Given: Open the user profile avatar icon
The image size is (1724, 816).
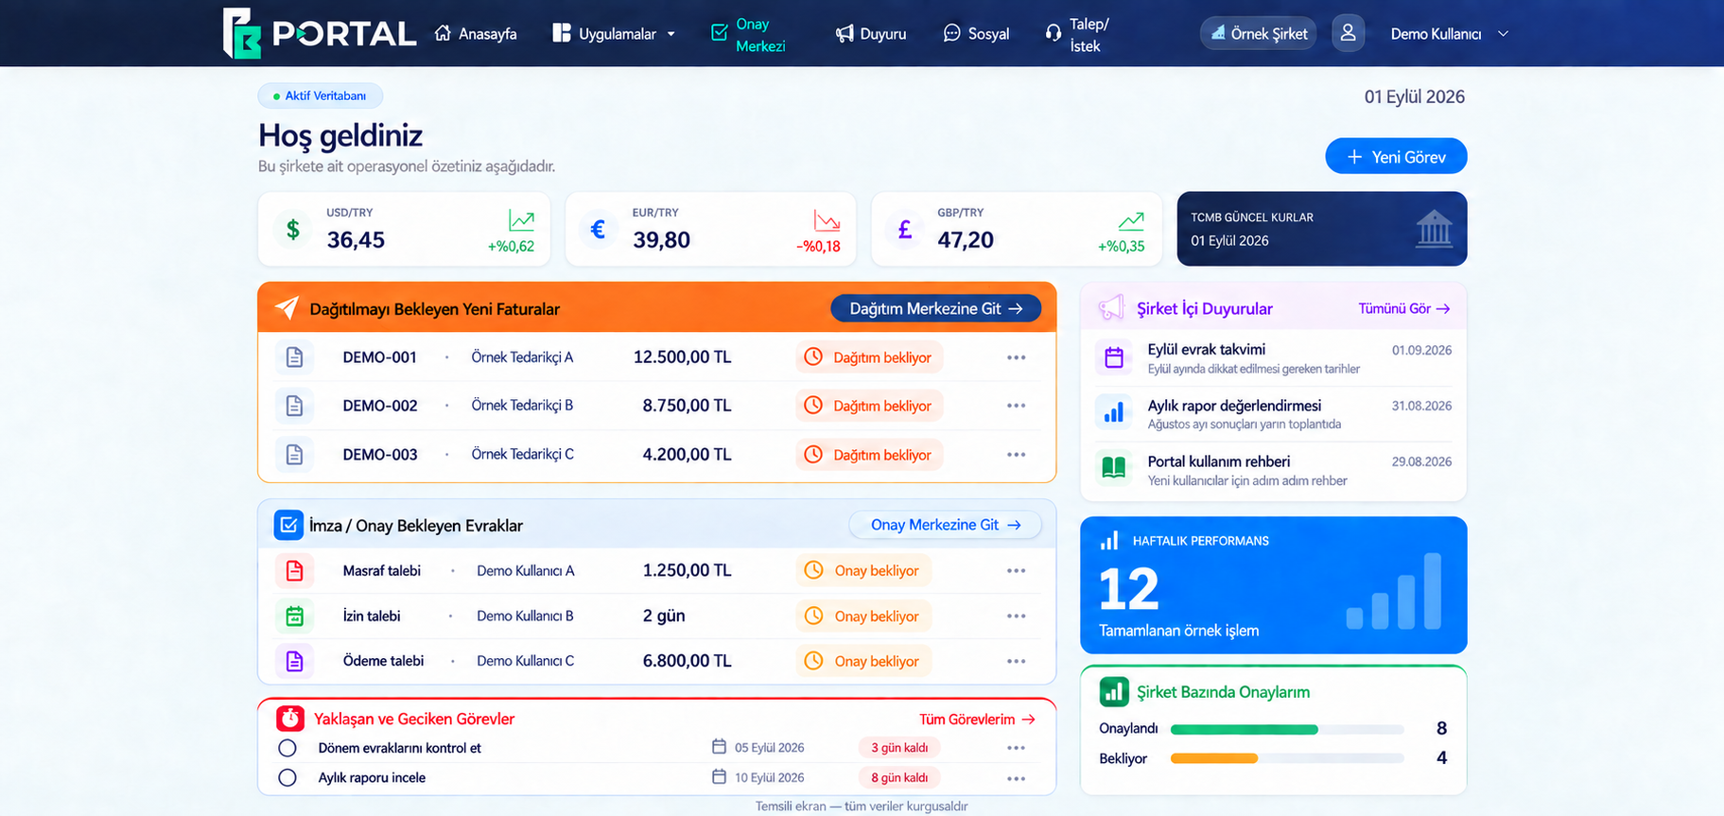Looking at the screenshot, I should click(1348, 33).
